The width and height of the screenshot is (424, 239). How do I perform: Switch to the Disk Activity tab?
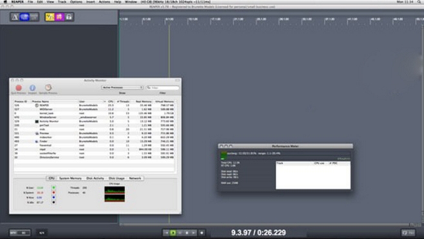(95, 178)
